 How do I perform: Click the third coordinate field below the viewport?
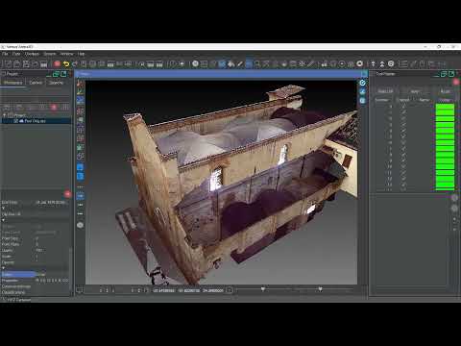[213, 290]
